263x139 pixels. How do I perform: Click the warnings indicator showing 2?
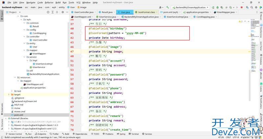coord(241,21)
